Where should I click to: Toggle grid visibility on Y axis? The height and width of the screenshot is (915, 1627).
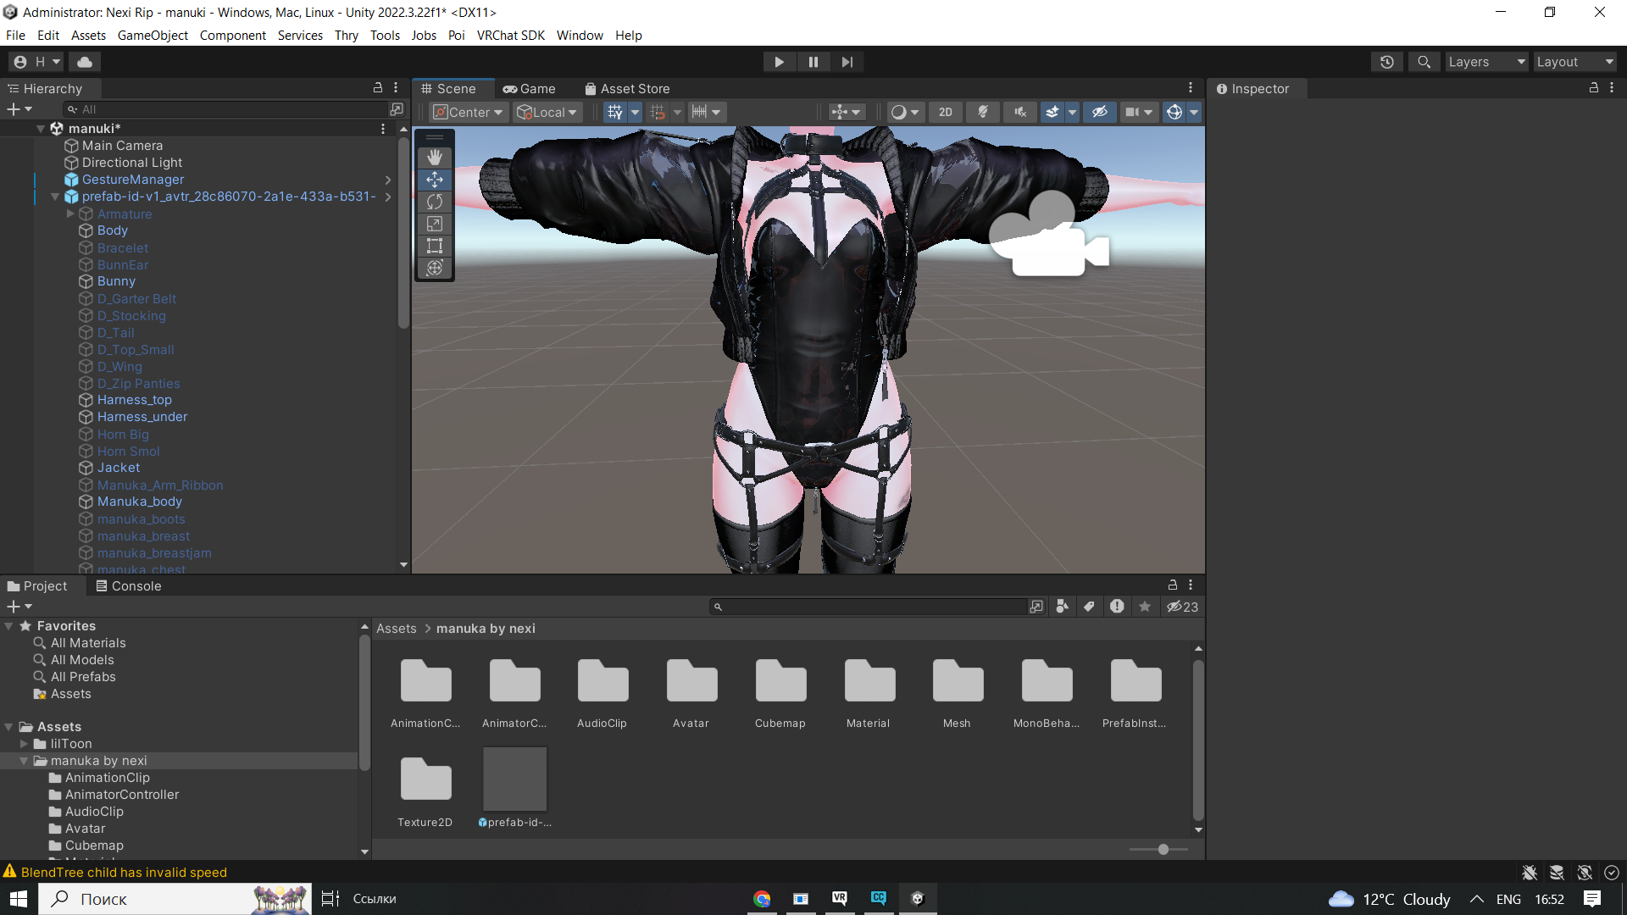pyautogui.click(x=615, y=112)
